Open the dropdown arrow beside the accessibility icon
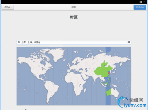Screen dimensions: 148x110 [144, 2]
